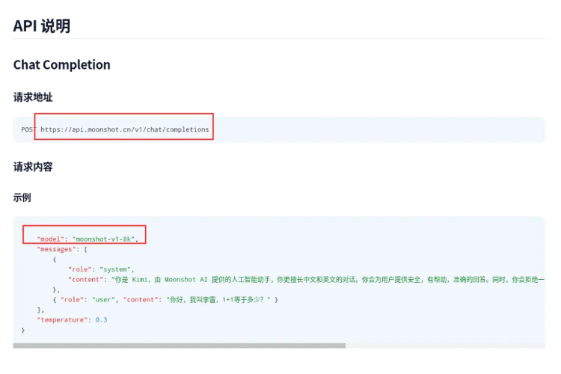Click the "temperature" key in code
This screenshot has width=561, height=374.
tap(62, 319)
